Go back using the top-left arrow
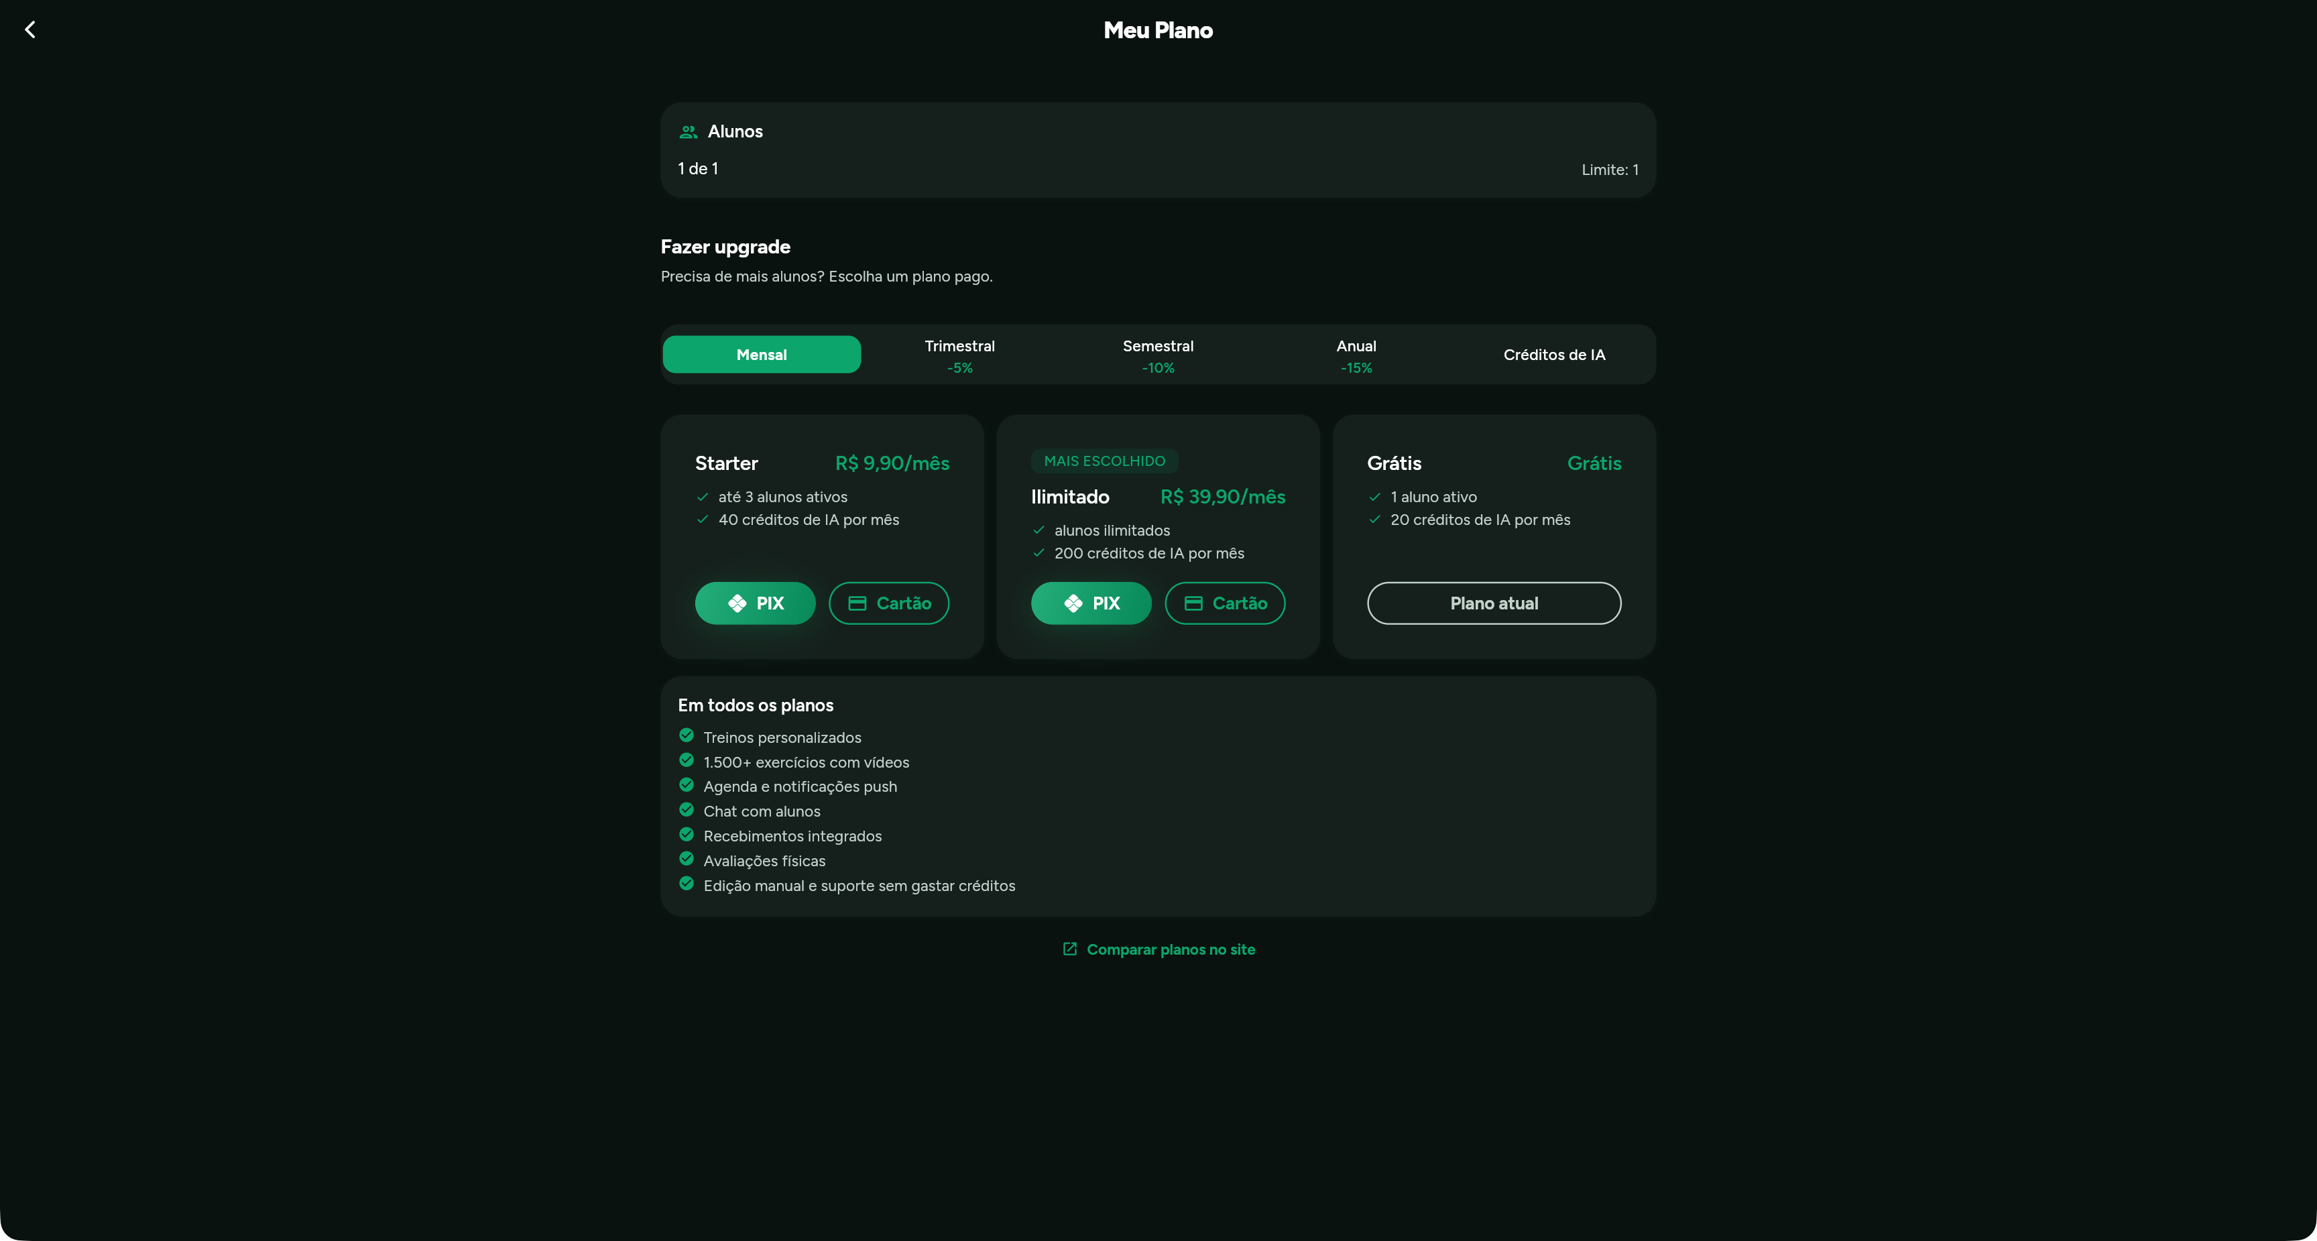This screenshot has width=2317, height=1241. pyautogui.click(x=29, y=29)
